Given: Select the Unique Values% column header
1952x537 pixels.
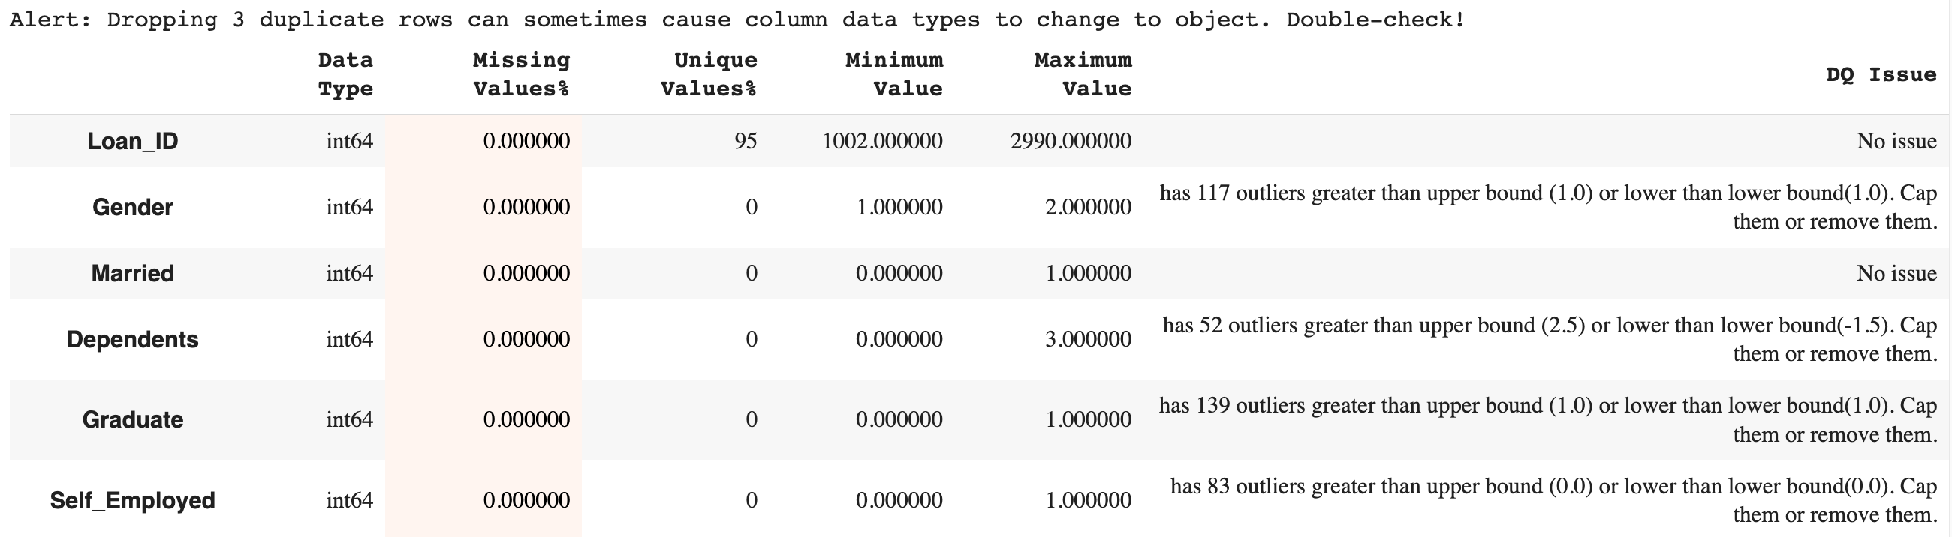Looking at the screenshot, I should pos(709,74).
